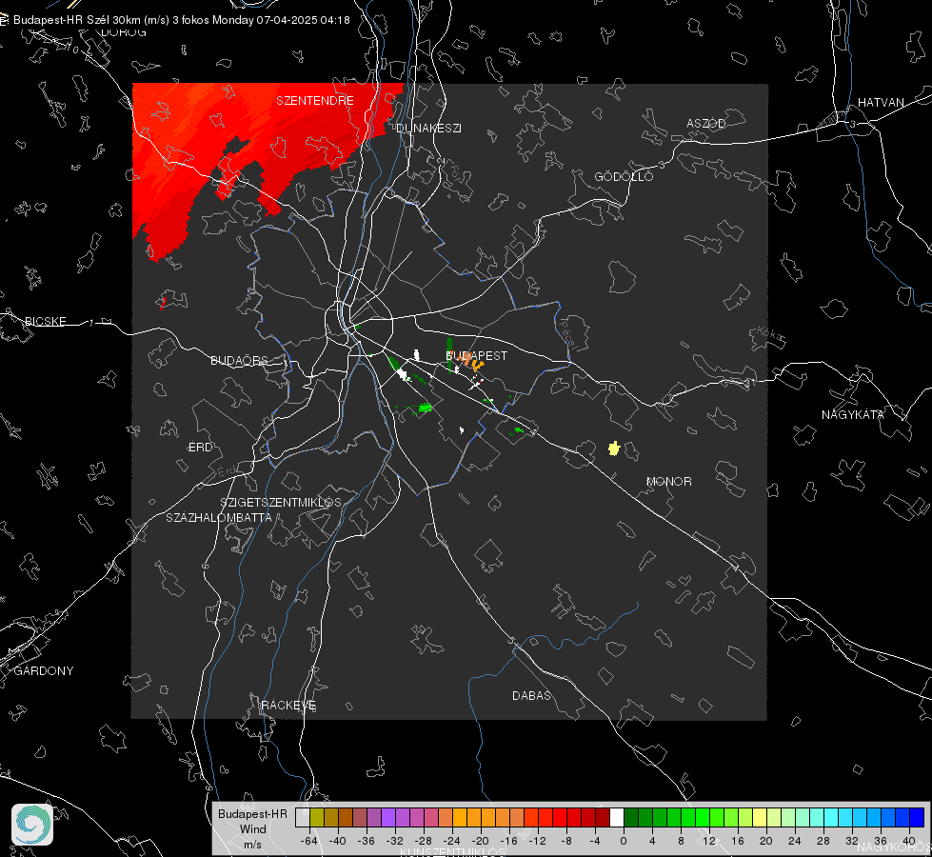
Task: Click the DUNAKESZI city label
Action: pos(428,128)
